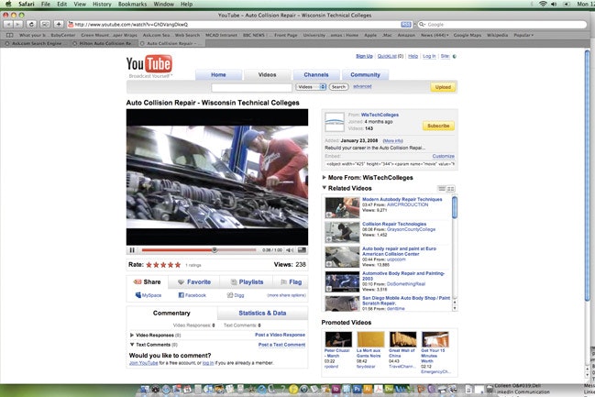Click the Log In link in header

click(429, 56)
